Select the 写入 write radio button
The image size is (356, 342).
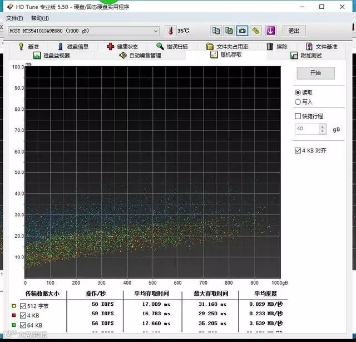click(298, 102)
